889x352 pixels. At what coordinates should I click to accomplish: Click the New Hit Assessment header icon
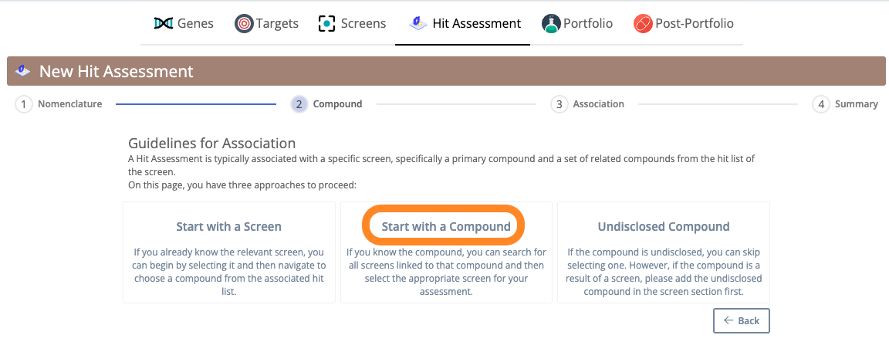23,72
